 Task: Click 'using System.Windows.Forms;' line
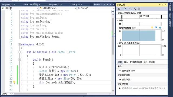point(41,37)
